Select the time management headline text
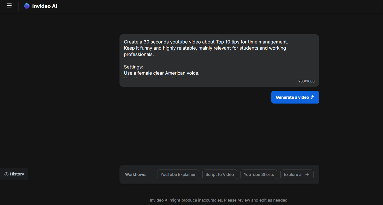This screenshot has width=383, height=205. tap(206, 41)
